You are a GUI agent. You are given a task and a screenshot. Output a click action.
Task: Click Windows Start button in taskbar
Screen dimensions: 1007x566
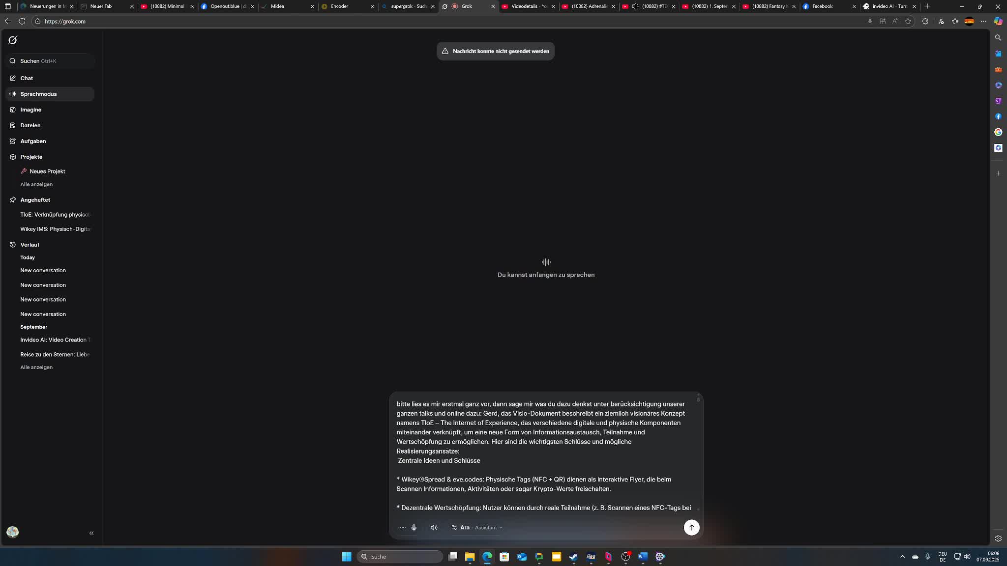click(x=347, y=557)
